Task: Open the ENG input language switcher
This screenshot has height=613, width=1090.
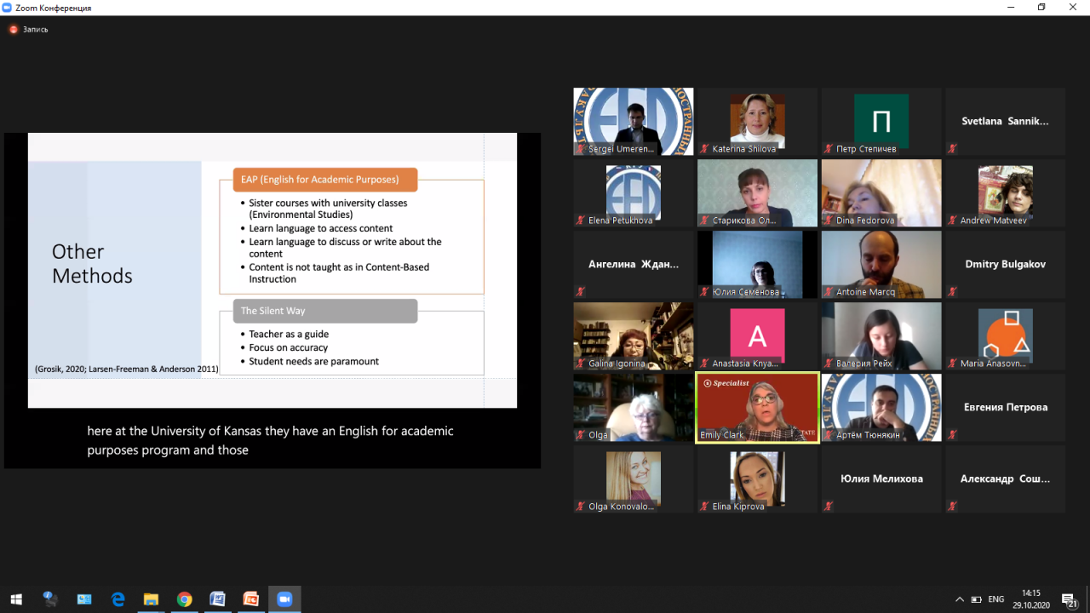Action: (x=995, y=599)
